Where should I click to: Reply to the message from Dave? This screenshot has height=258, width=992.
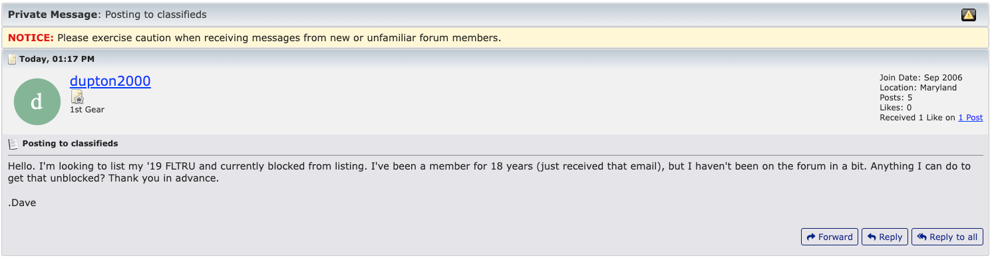[884, 237]
